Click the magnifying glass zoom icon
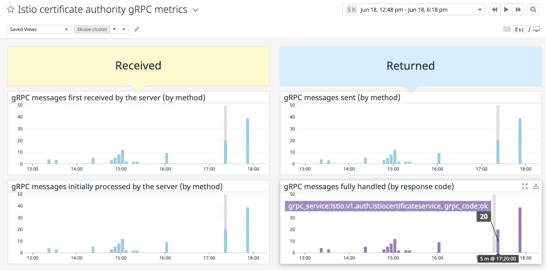The height and width of the screenshot is (270, 546). (x=533, y=10)
